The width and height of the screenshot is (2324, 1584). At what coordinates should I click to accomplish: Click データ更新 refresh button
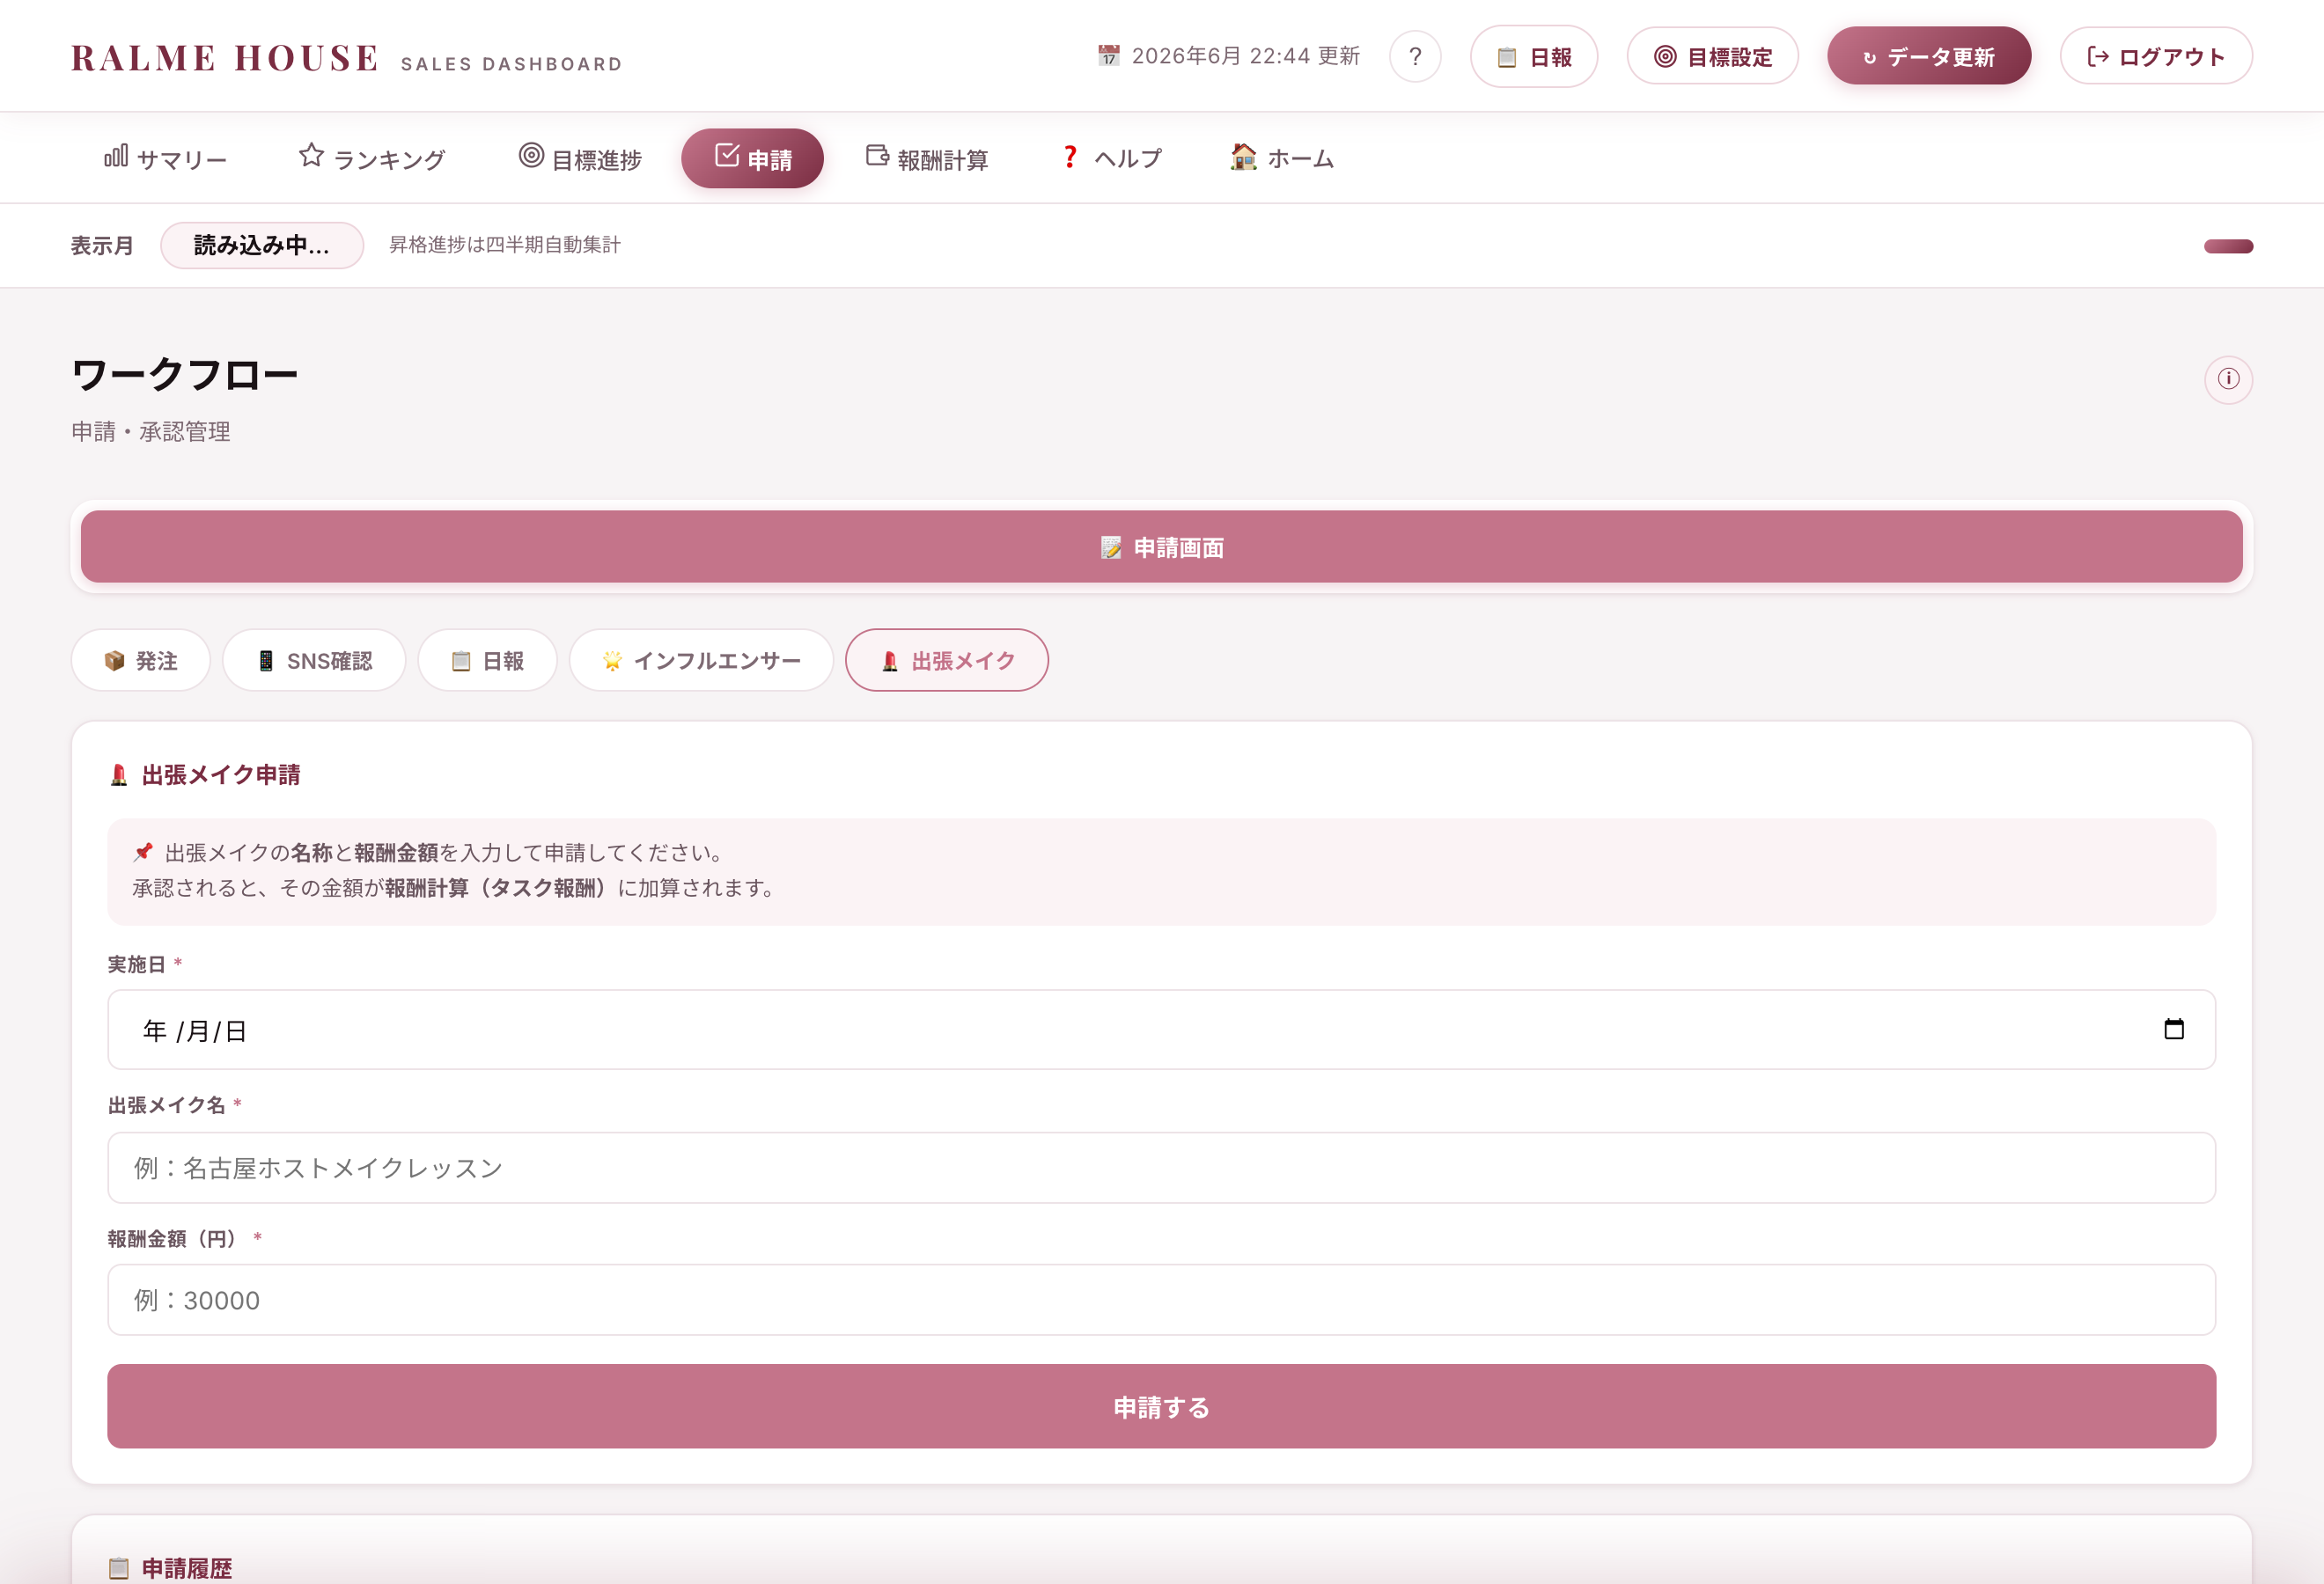1929,57
